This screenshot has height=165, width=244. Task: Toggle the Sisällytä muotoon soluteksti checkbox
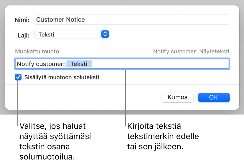[18, 78]
